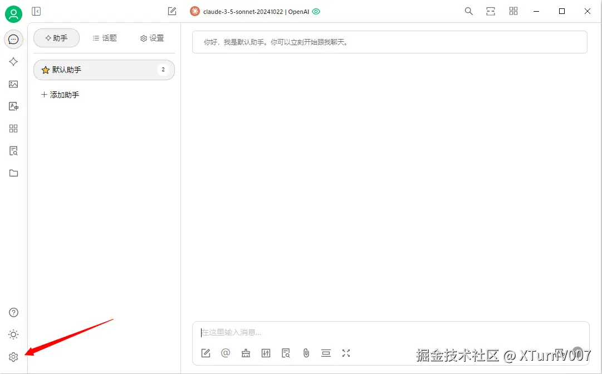Open search from the top bar
This screenshot has width=602, height=374.
click(x=468, y=11)
